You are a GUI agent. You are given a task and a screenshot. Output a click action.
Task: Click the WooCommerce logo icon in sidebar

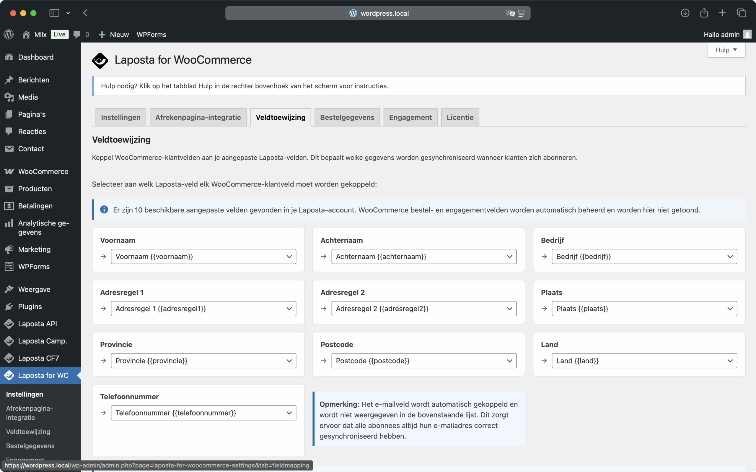(x=9, y=171)
